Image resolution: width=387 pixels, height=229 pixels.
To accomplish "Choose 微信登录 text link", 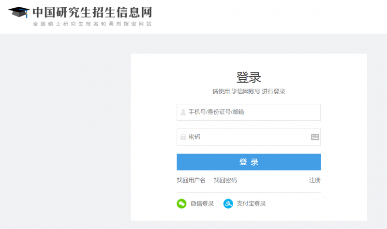I will (x=202, y=203).
